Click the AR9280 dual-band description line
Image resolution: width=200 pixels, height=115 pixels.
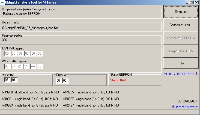[30, 92]
